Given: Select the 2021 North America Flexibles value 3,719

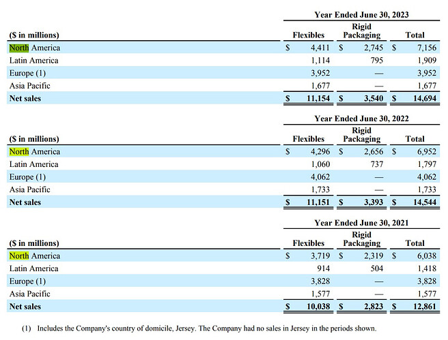Looking at the screenshot, I should tap(320, 256).
